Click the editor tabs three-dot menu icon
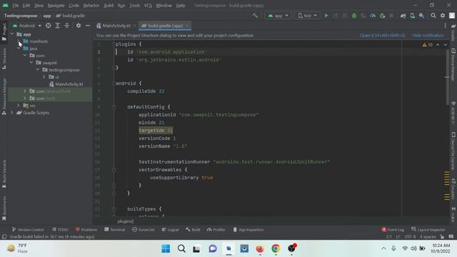Screen dimensions: 457x257 445,26
